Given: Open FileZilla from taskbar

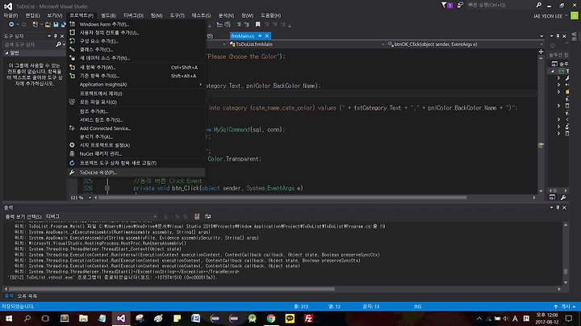Looking at the screenshot, I should click(308, 319).
